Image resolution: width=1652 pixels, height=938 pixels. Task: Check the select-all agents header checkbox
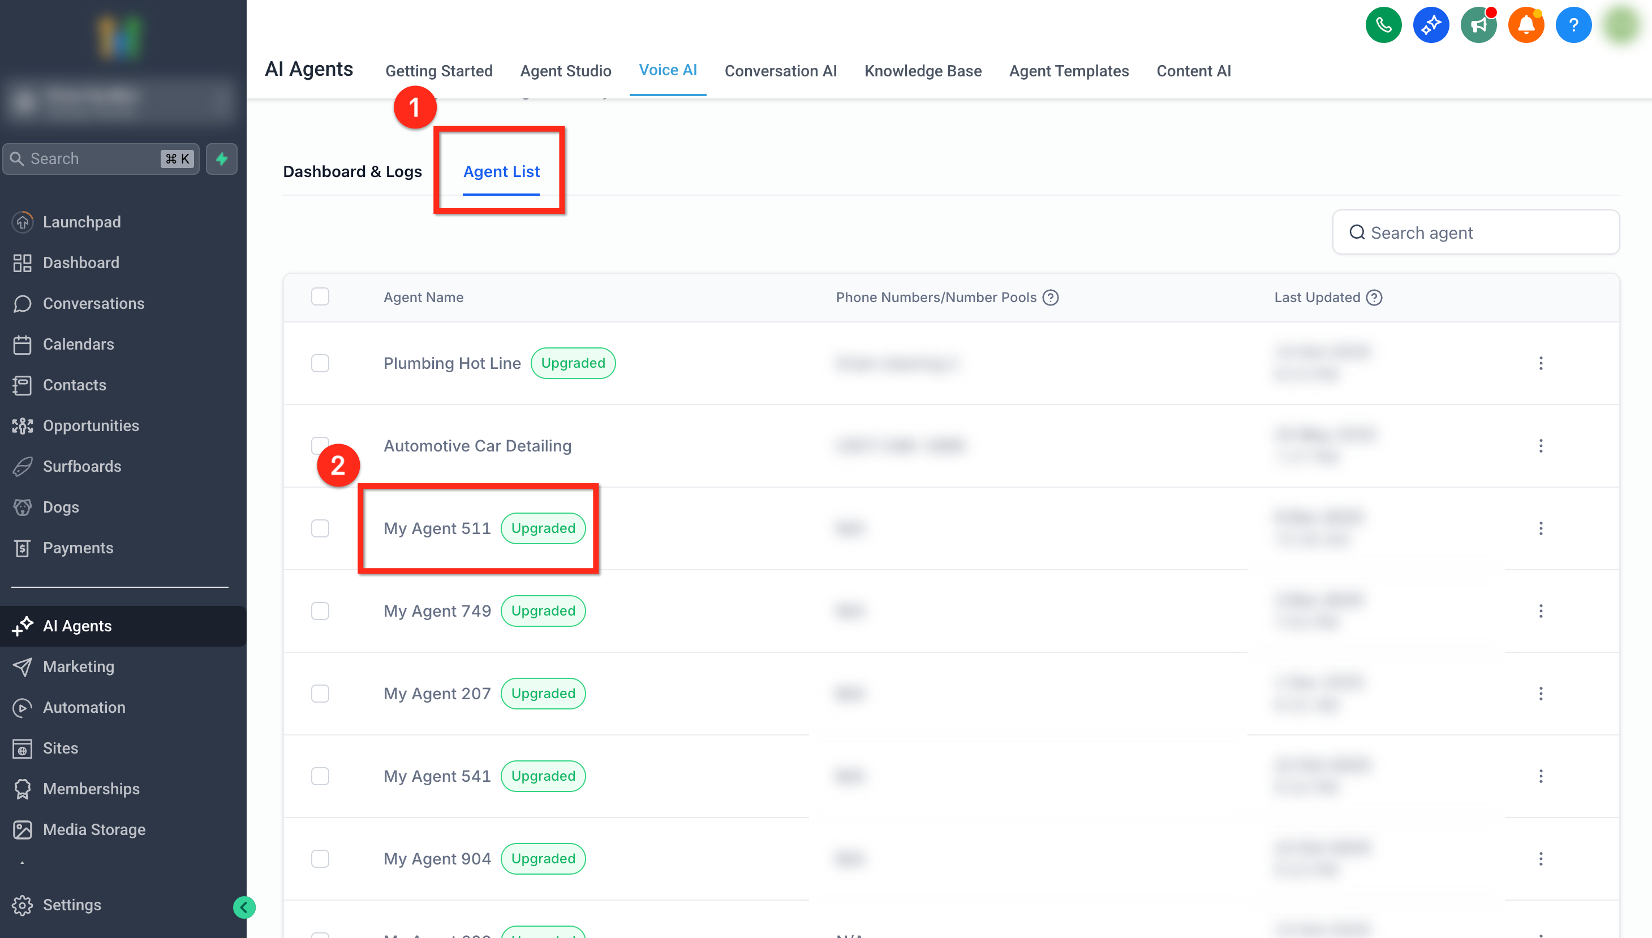[320, 296]
